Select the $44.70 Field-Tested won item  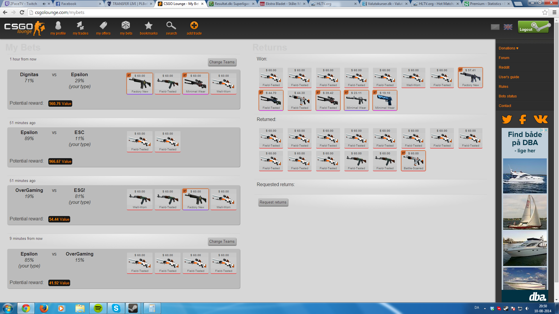pyautogui.click(x=271, y=100)
